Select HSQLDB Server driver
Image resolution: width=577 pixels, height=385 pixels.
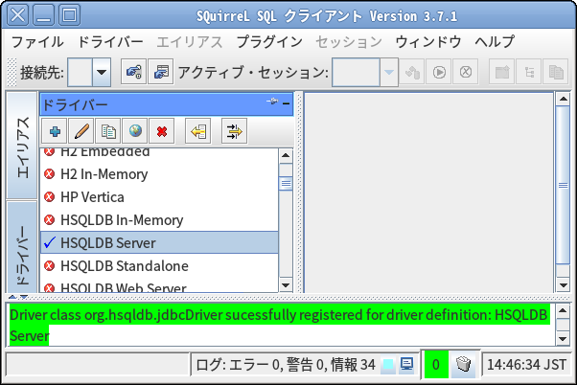159,242
